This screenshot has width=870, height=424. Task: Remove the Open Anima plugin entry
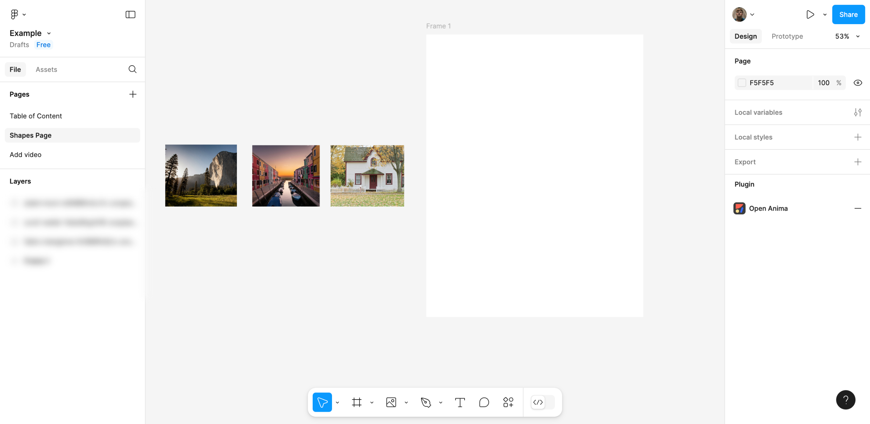(x=858, y=208)
